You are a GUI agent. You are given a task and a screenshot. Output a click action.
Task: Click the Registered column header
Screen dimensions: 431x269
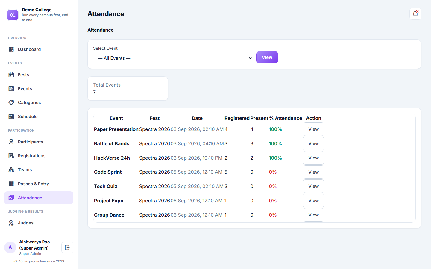(237, 118)
